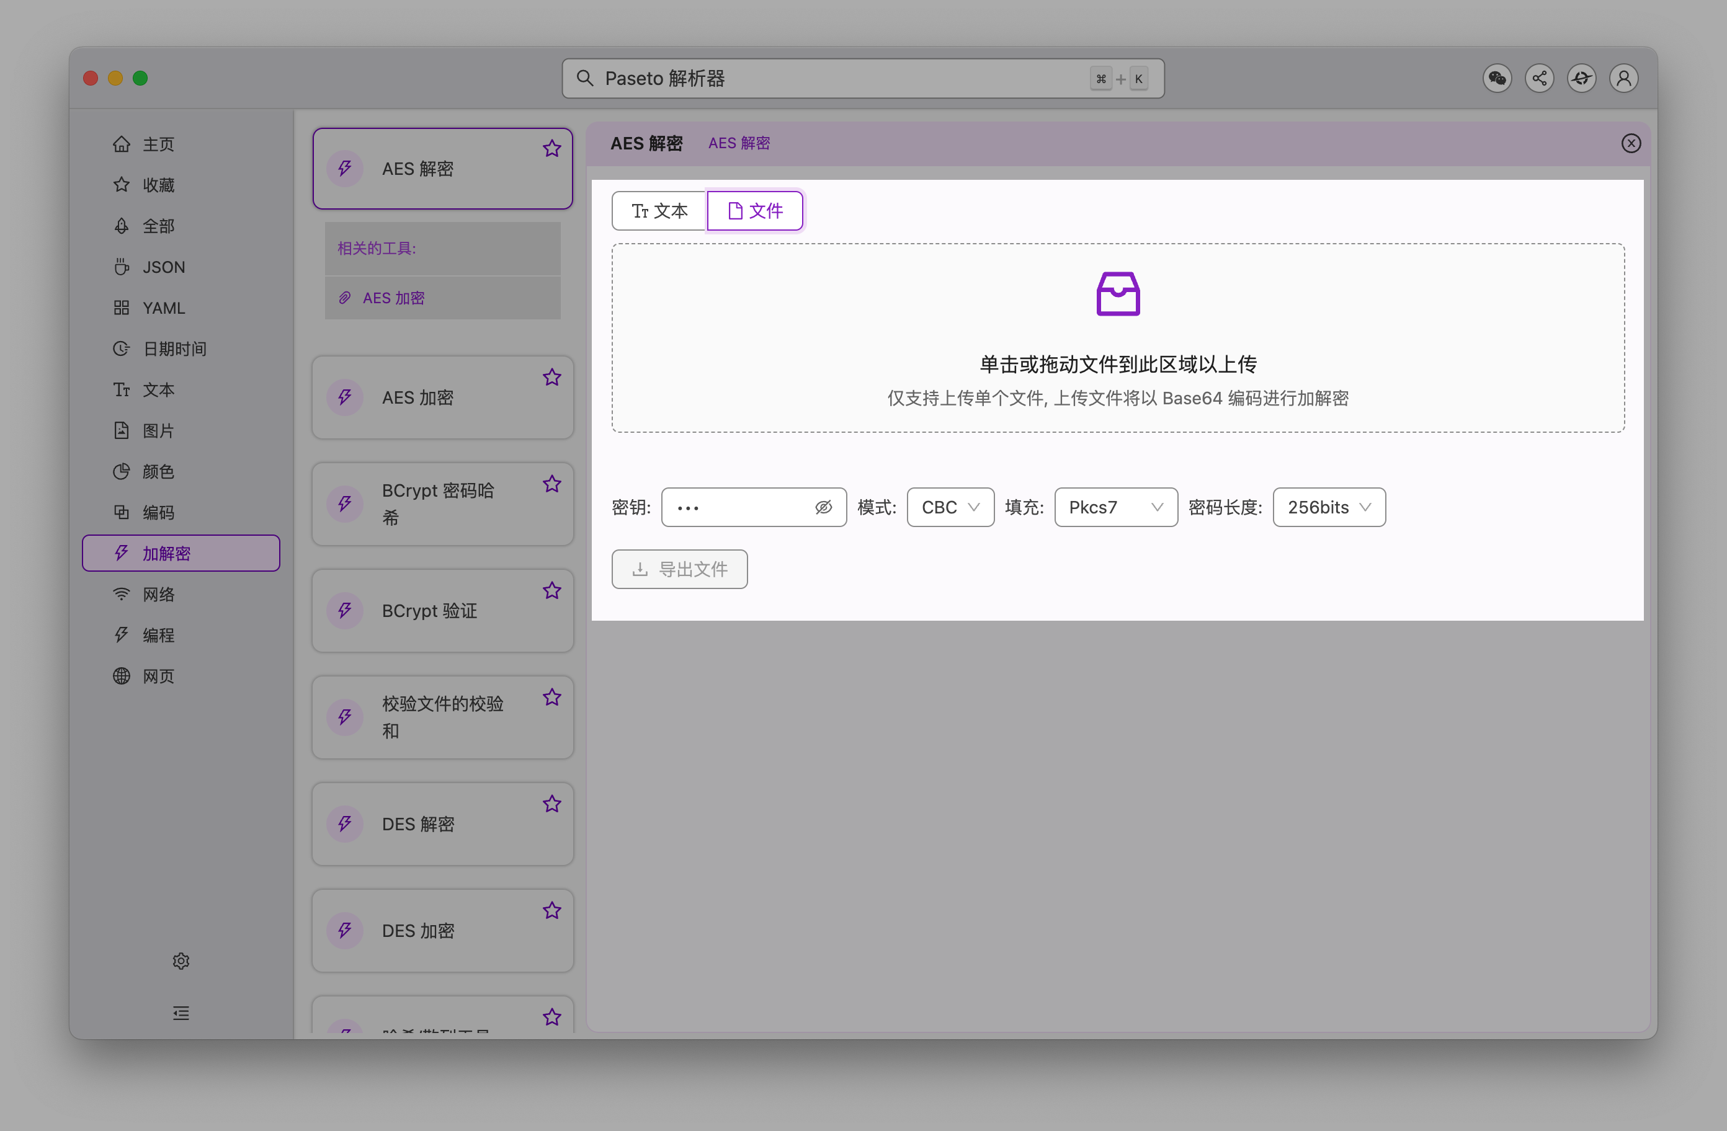Click the AES 解密 purple subtitle link

click(x=739, y=144)
